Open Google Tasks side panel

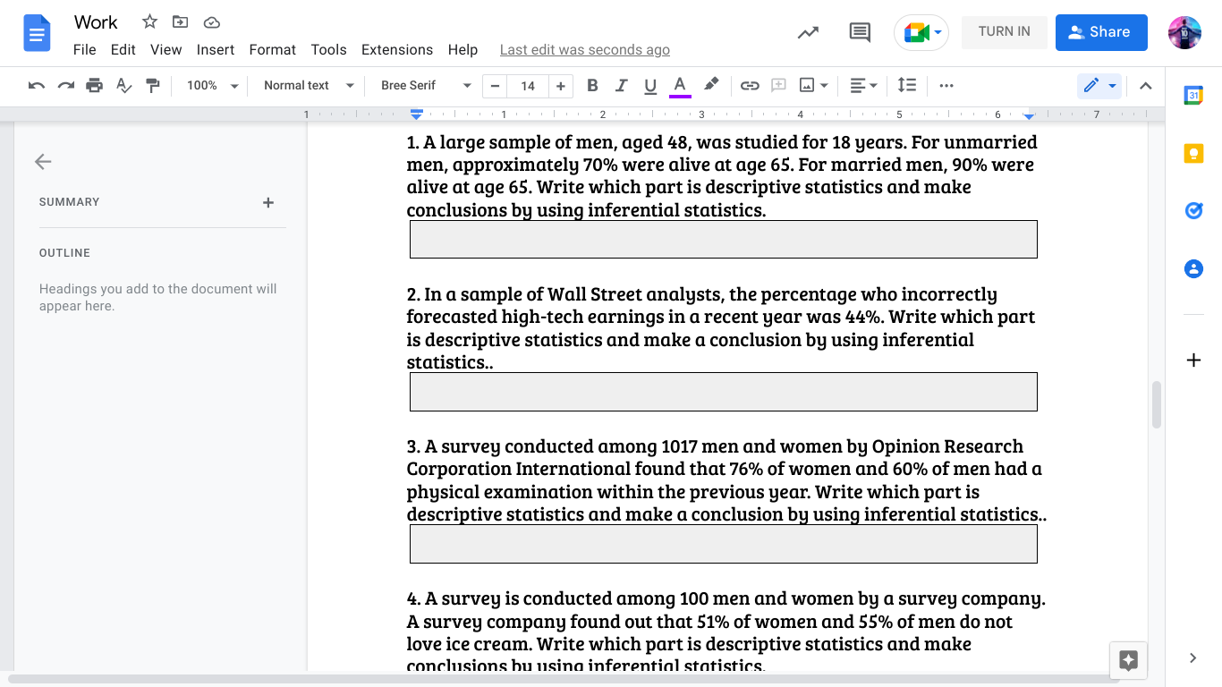coord(1193,210)
